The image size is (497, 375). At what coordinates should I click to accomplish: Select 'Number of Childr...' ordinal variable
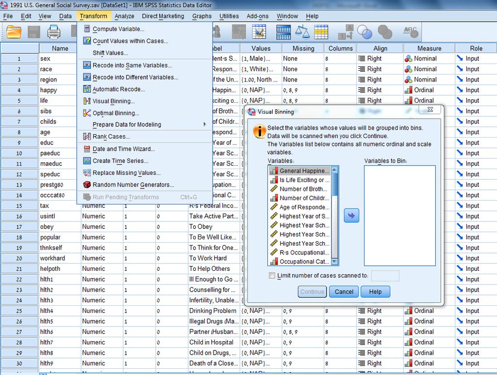click(299, 198)
